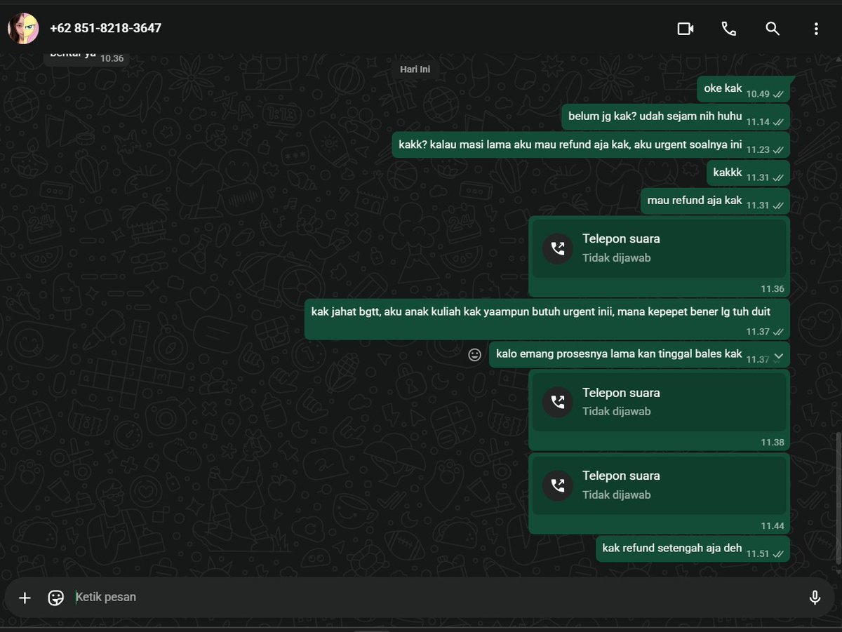Image resolution: width=842 pixels, height=632 pixels.
Task: Select the 'kakkk' message bubble
Action: point(748,173)
